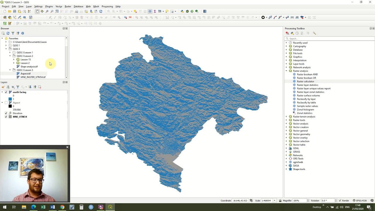Collapse the Favorites tree node
The image size is (375, 211).
click(2, 38)
